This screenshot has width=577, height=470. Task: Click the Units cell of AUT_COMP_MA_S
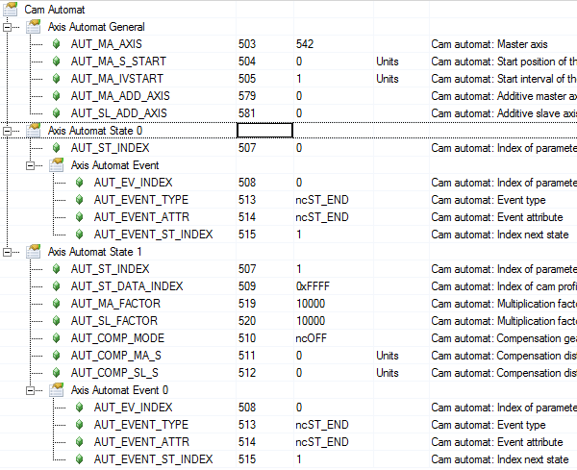point(388,355)
